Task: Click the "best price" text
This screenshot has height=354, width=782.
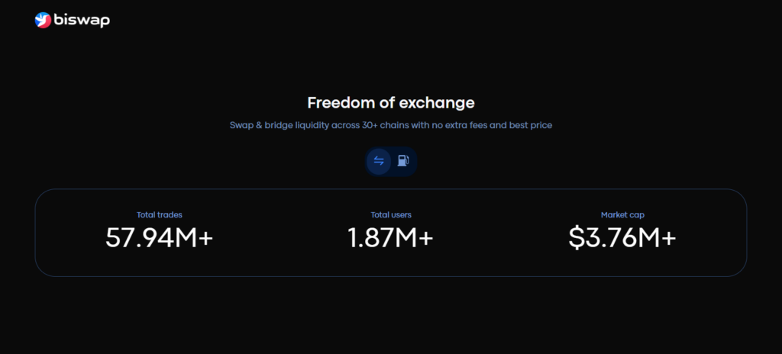Action: click(x=530, y=124)
